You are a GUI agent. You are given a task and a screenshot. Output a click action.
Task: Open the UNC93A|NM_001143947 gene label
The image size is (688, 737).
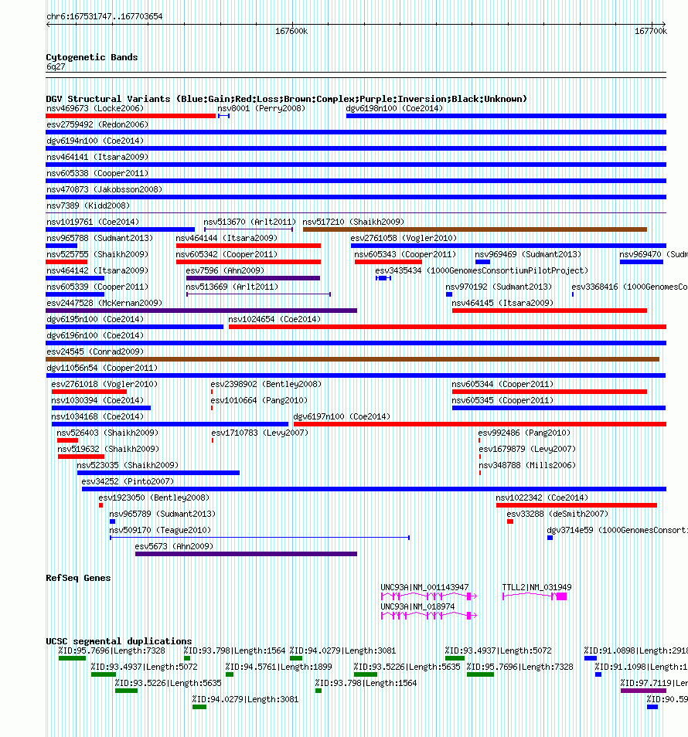(x=424, y=588)
